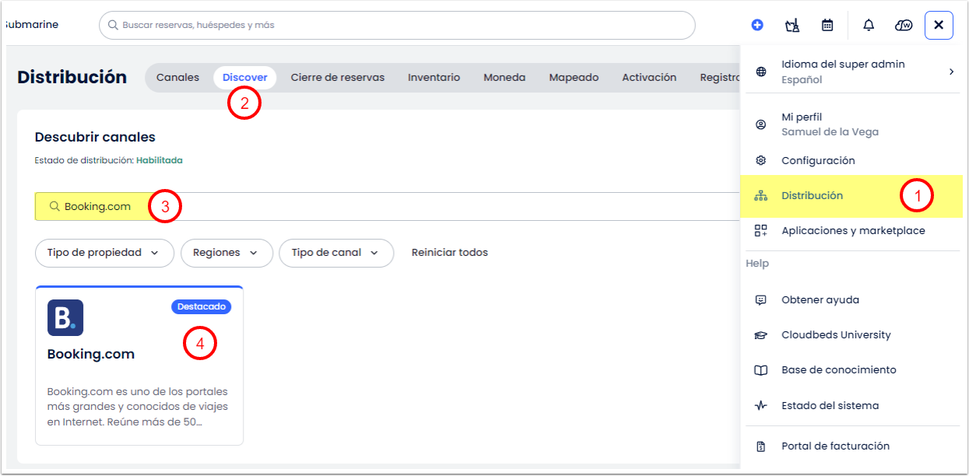Switch to the Canales tab
Image resolution: width=969 pixels, height=476 pixels.
coord(177,78)
